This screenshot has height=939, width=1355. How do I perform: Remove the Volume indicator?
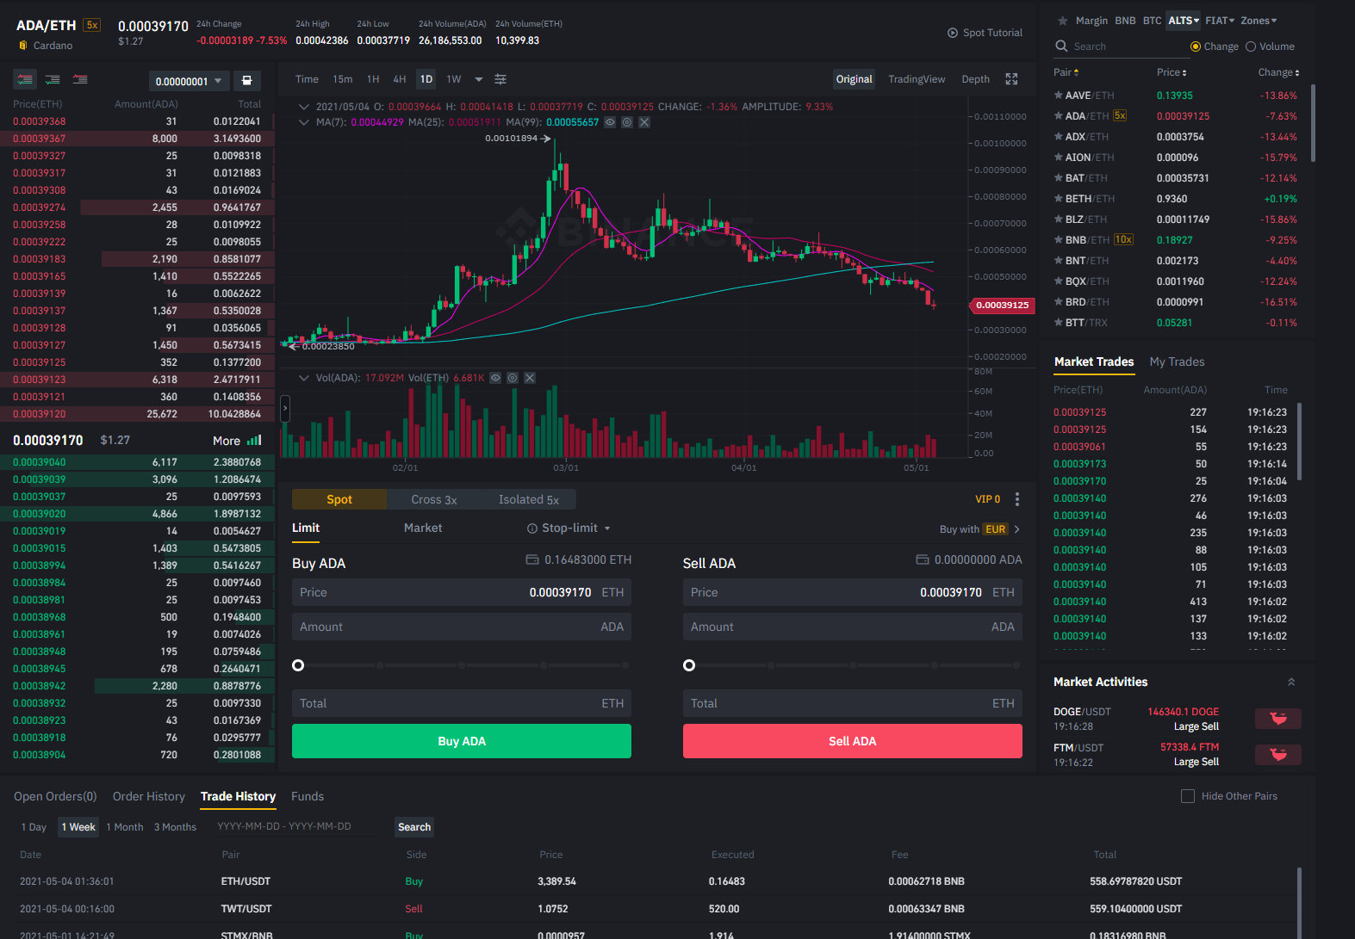click(x=530, y=378)
